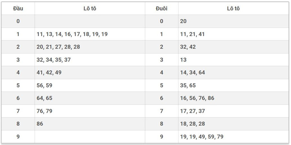The width and height of the screenshot is (291, 145).
Task: Click the cell with 20, 21, 27, 28, 28
Action: pos(58,47)
